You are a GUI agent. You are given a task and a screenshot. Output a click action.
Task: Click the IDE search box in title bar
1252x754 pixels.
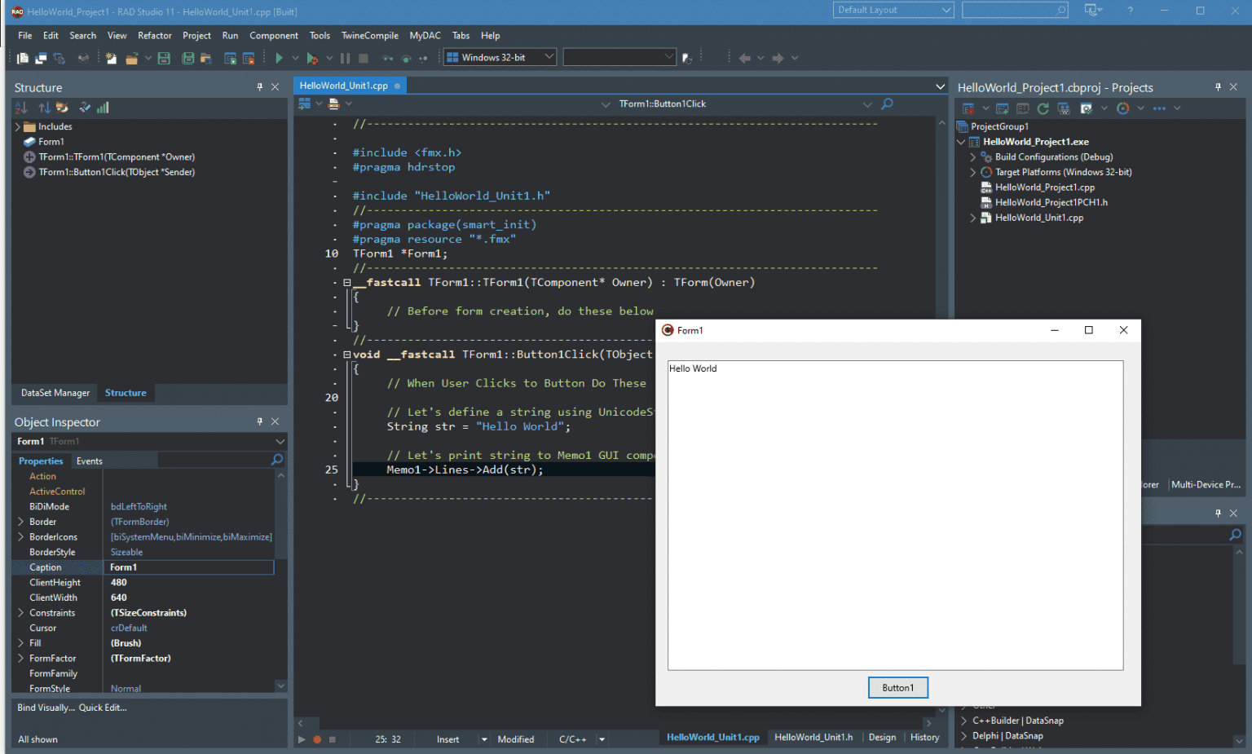tap(1015, 10)
